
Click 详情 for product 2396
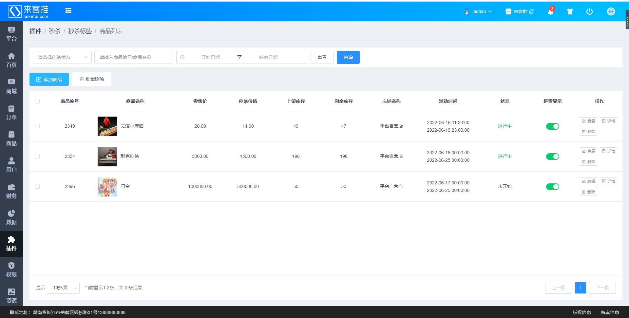coord(608,181)
